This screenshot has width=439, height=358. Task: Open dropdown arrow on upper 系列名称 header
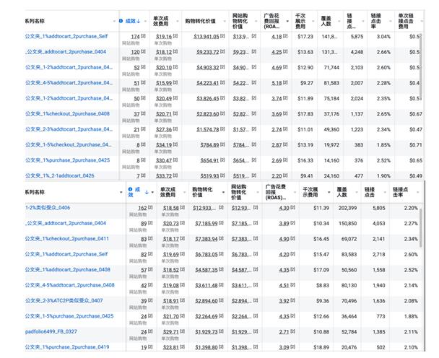(114, 21)
